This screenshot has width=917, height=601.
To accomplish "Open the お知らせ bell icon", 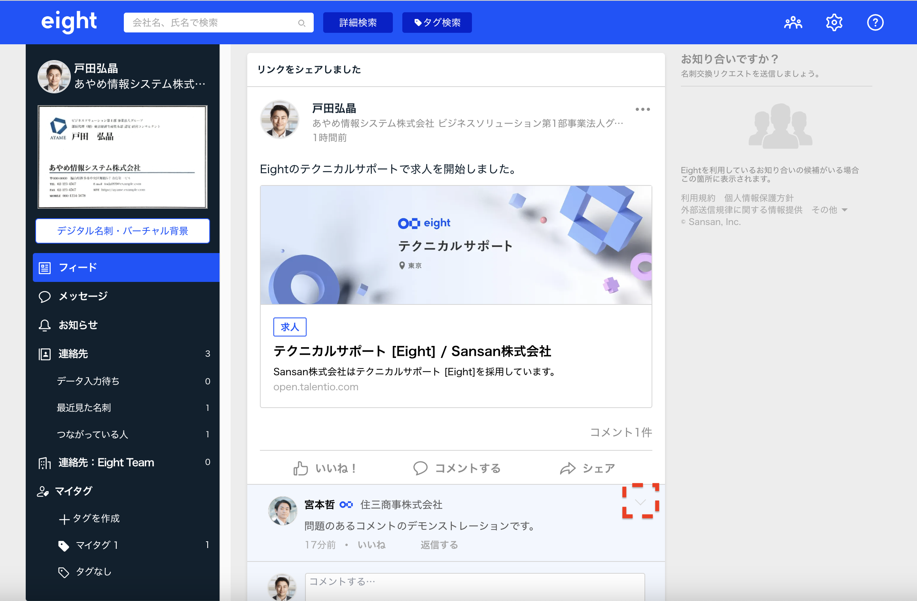I will click(44, 325).
